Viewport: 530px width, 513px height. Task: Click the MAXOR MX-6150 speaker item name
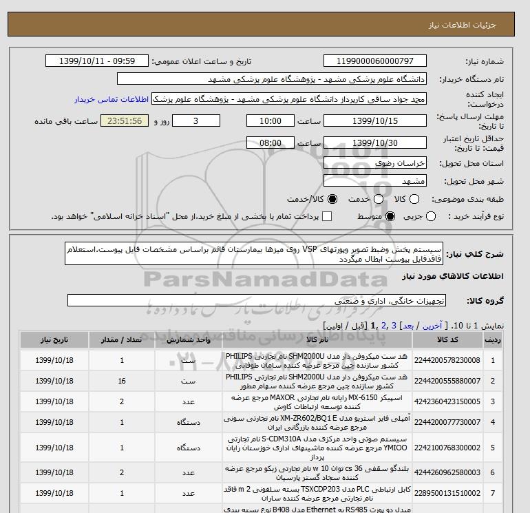point(317,401)
